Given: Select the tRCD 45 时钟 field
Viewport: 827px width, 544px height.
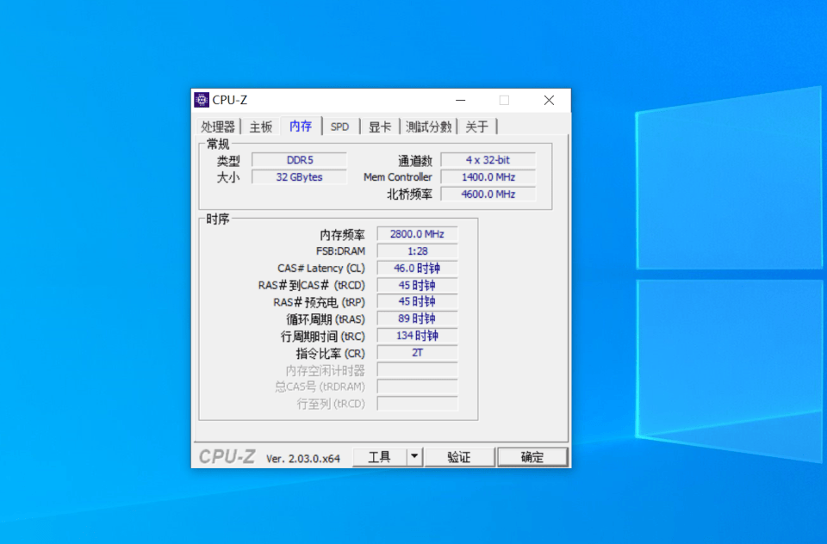Looking at the screenshot, I should click(x=417, y=285).
